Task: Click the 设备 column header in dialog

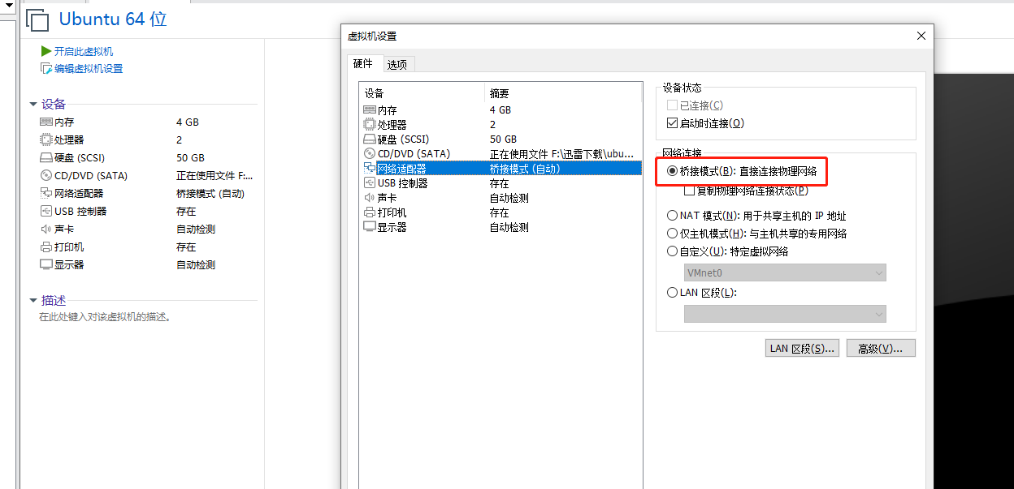Action: 422,93
